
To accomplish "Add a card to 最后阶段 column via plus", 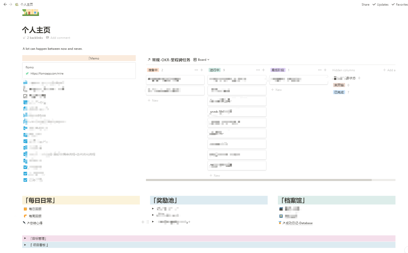I will coord(325,70).
